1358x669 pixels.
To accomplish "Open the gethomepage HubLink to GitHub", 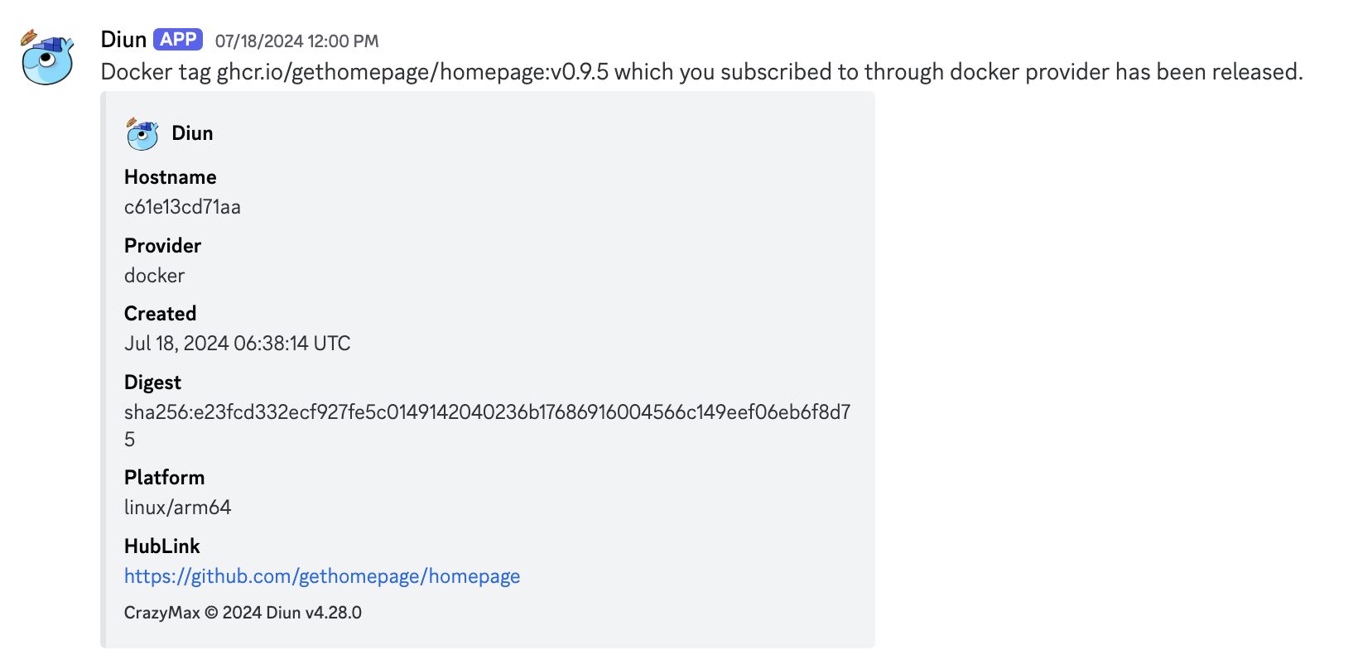I will click(x=321, y=575).
